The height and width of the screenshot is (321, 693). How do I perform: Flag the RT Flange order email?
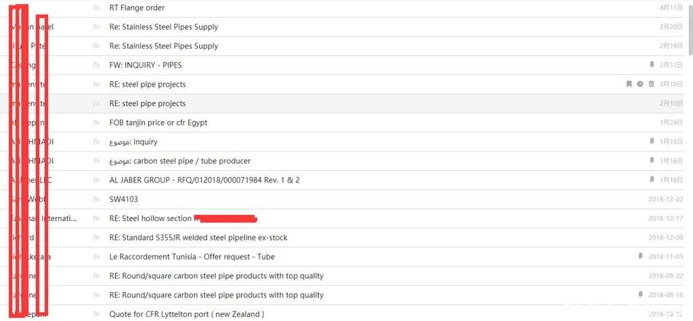point(96,8)
